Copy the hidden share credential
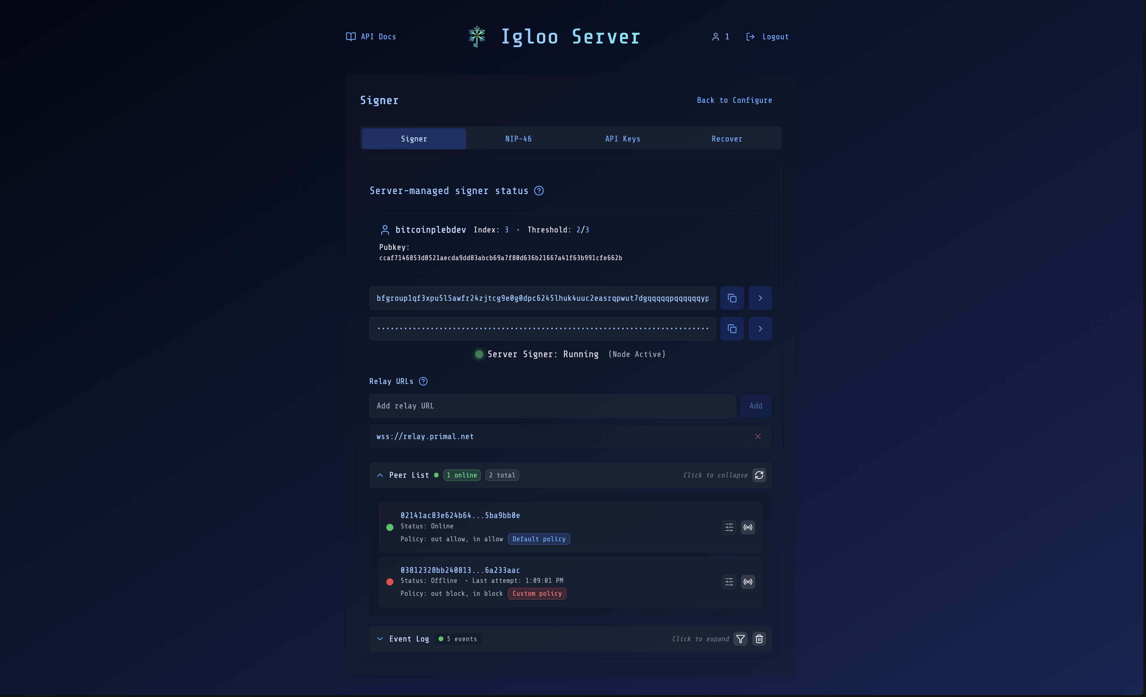The height and width of the screenshot is (697, 1146). click(x=732, y=329)
